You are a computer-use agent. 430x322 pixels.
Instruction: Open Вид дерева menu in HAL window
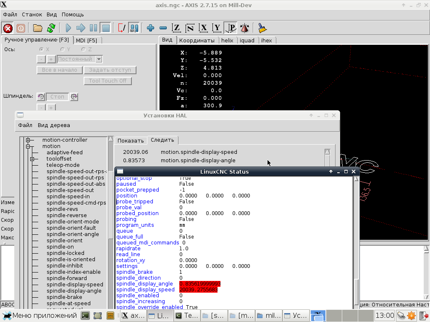pyautogui.click(x=54, y=125)
